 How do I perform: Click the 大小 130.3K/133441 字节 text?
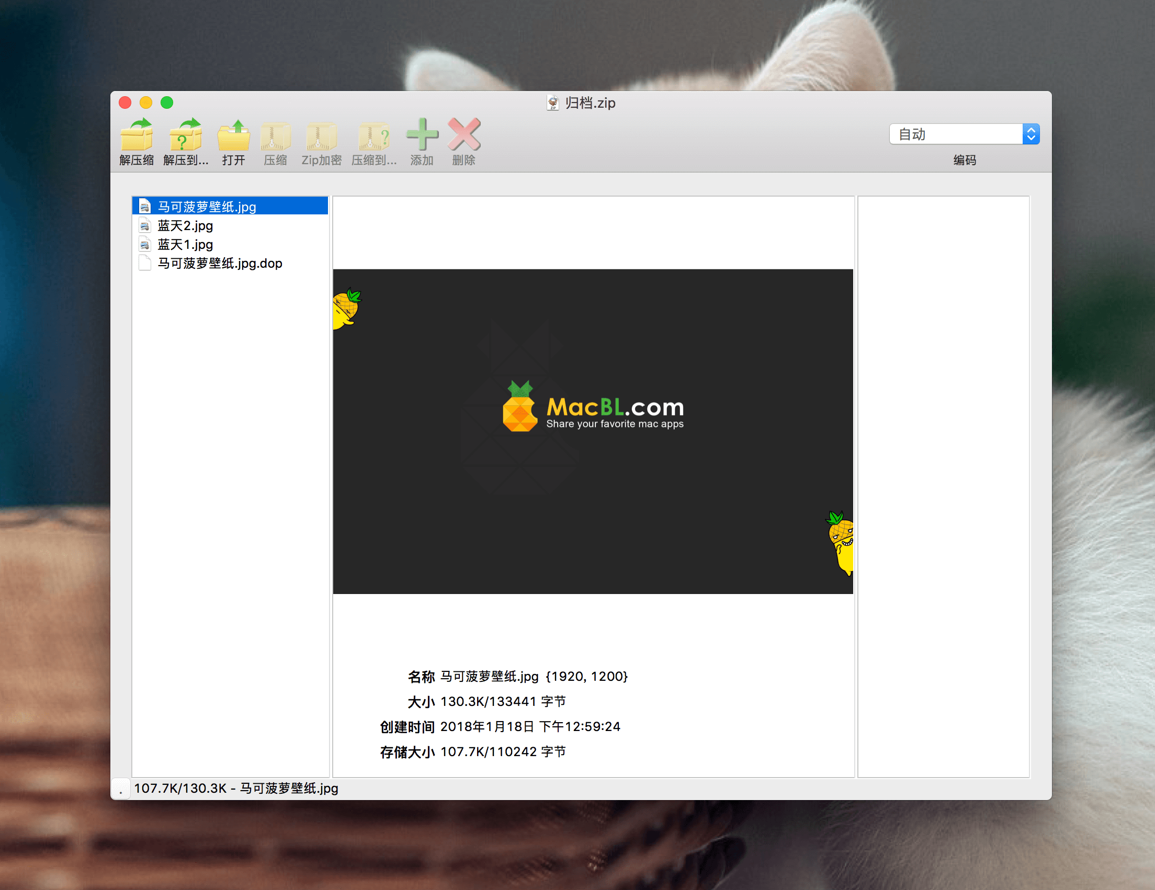(503, 701)
